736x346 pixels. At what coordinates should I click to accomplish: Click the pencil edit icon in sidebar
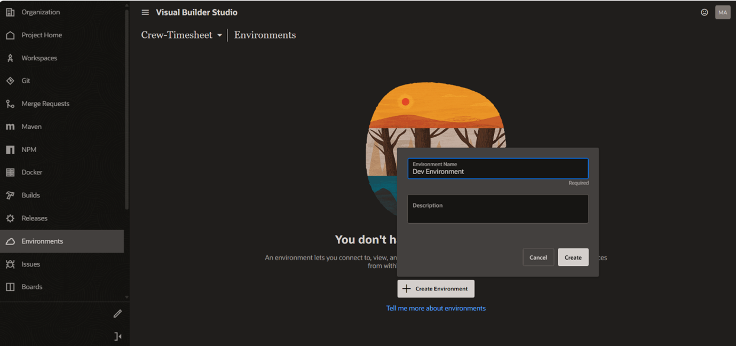(x=117, y=313)
